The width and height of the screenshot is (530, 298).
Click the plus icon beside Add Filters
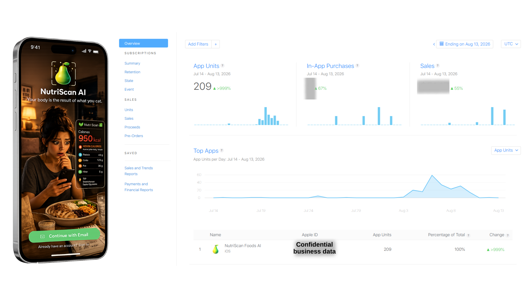(x=216, y=44)
